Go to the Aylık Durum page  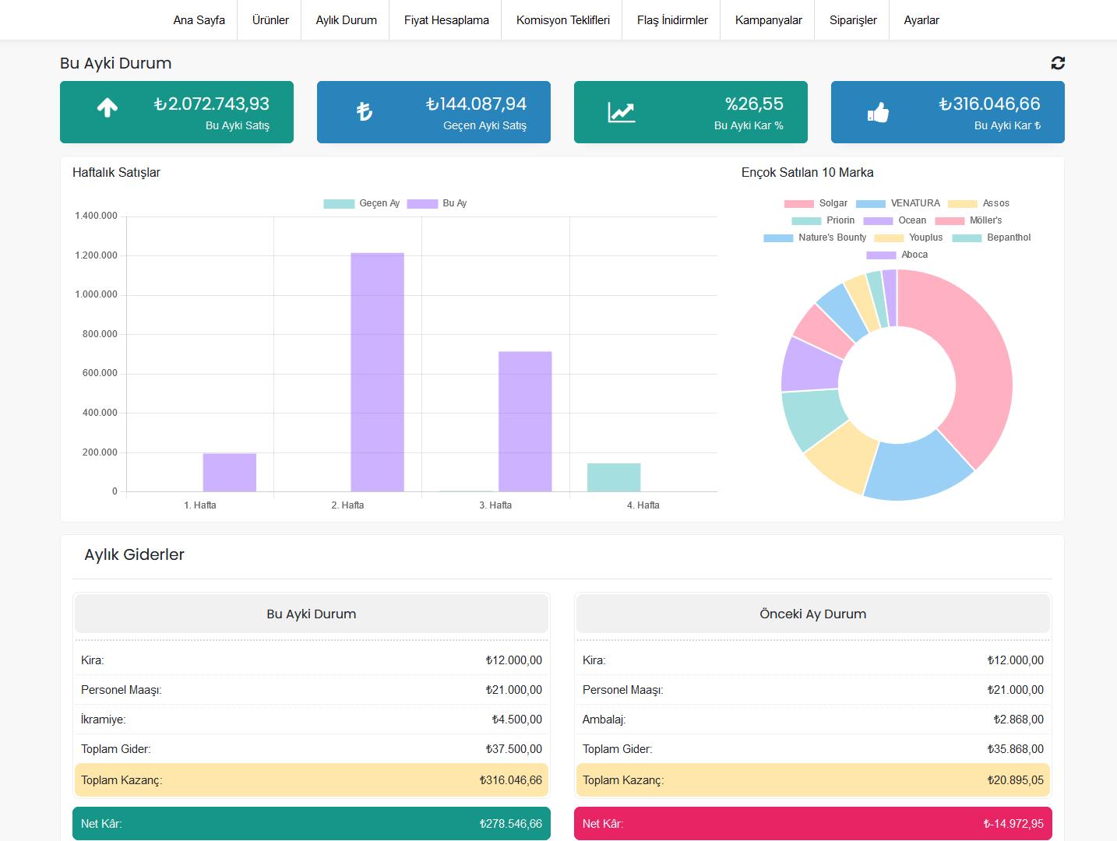pos(346,20)
